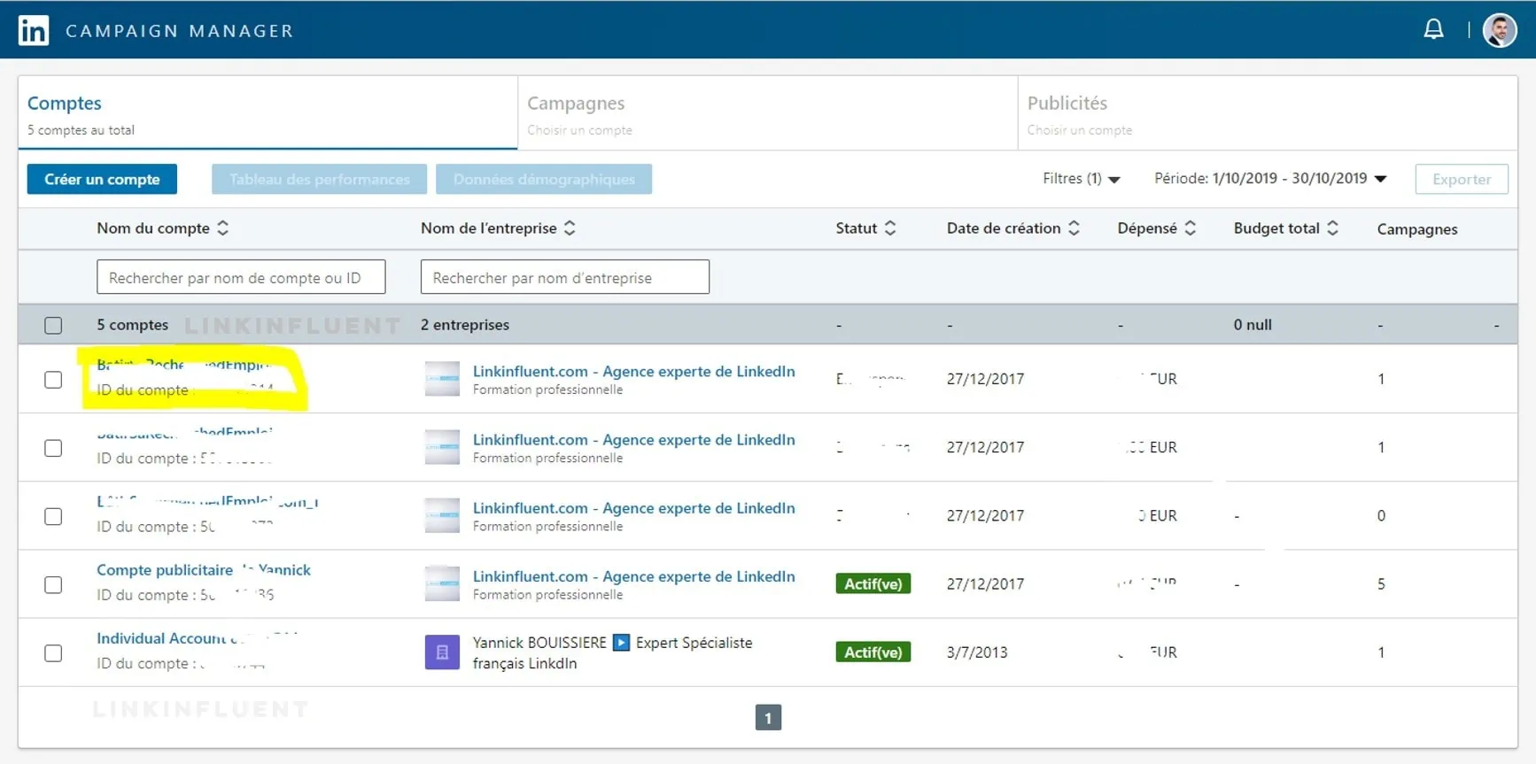Click Actif(ve) badge in Compte publicitaire row
The height and width of the screenshot is (764, 1536).
coord(873,584)
